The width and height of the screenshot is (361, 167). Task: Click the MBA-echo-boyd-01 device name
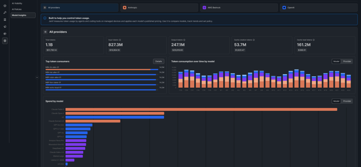coord(54,88)
